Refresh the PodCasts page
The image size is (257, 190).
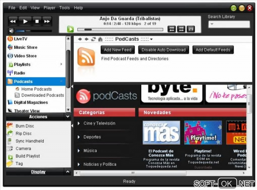[x=93, y=39]
